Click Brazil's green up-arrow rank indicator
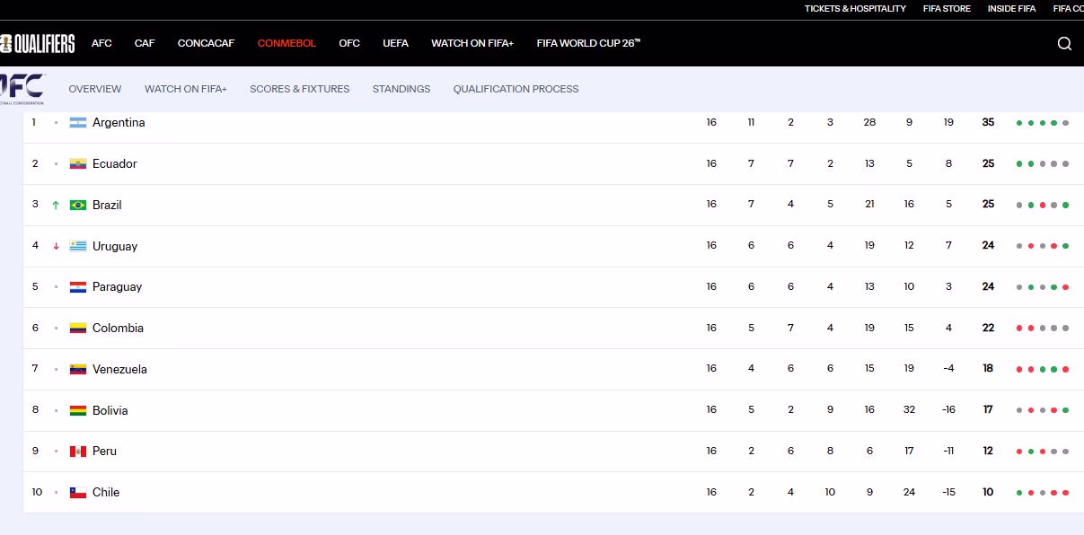The height and width of the screenshot is (535, 1084). click(x=56, y=205)
